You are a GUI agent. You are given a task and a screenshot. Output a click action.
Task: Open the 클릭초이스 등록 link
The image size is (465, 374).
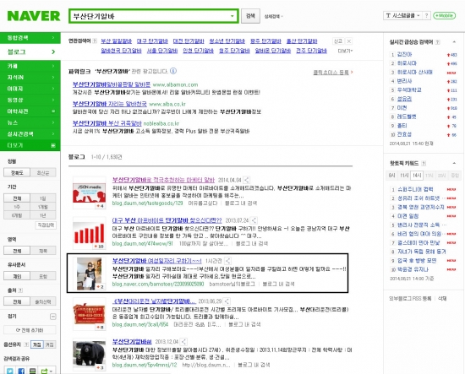(331, 73)
